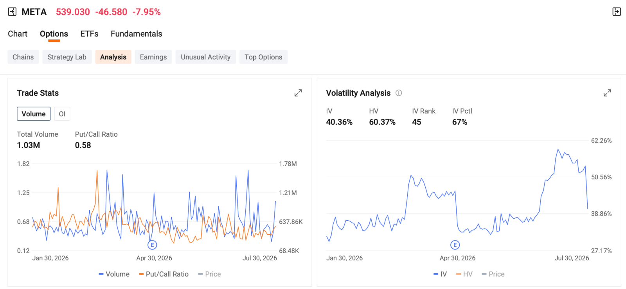Switch to the Earnings sub-tab
Screen dimensions: 626x289
pyautogui.click(x=153, y=57)
